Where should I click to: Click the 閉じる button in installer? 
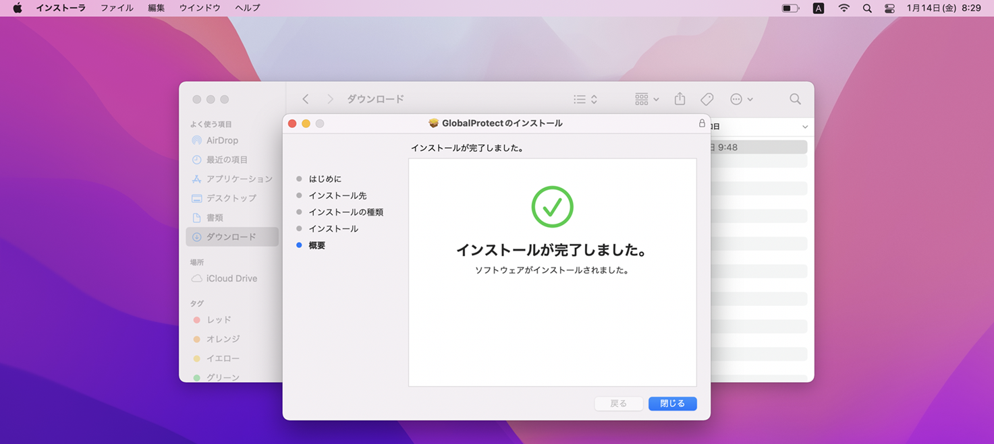pyautogui.click(x=672, y=404)
